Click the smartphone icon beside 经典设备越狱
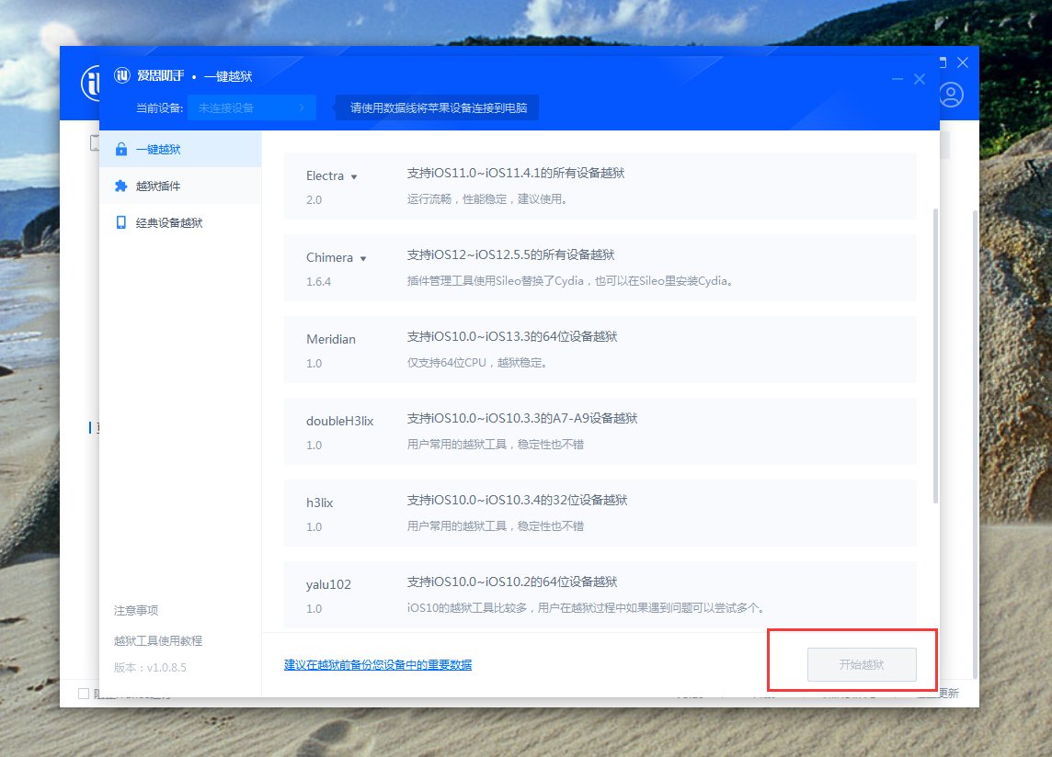This screenshot has width=1052, height=757. (x=120, y=222)
